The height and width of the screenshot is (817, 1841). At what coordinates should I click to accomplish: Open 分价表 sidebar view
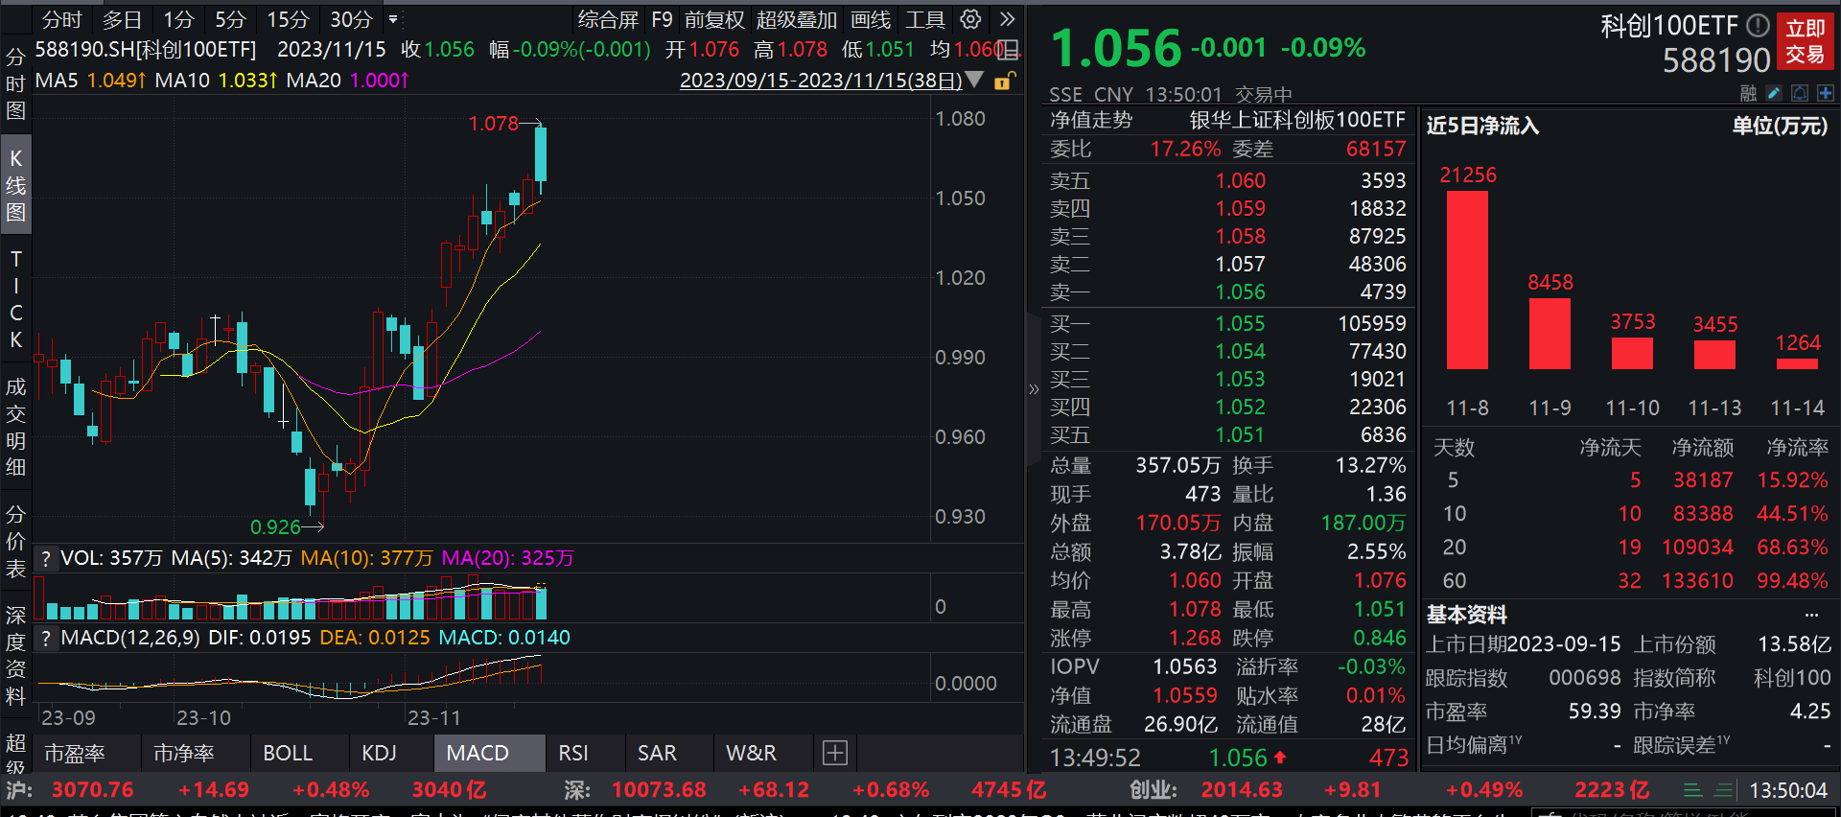15,541
